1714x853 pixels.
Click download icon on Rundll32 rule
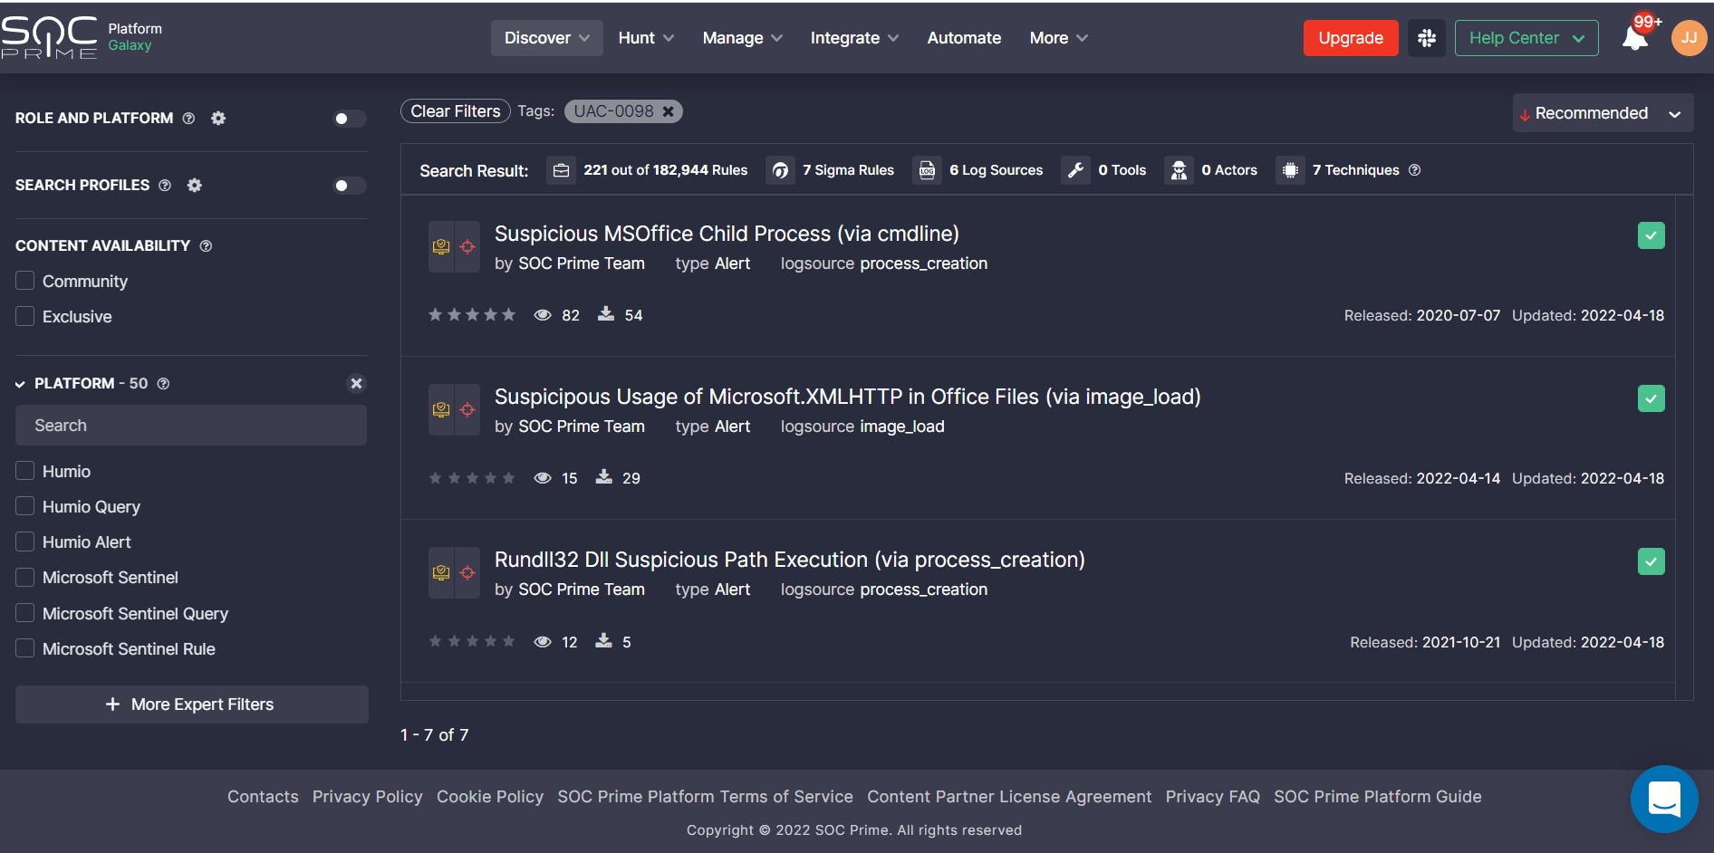click(x=603, y=641)
